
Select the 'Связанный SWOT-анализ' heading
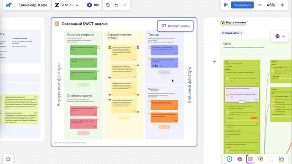(x=84, y=24)
